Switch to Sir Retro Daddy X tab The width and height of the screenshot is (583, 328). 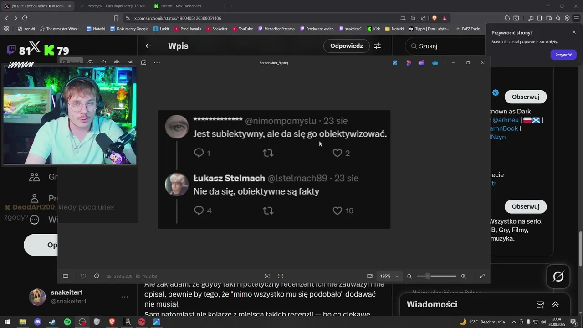[38, 6]
